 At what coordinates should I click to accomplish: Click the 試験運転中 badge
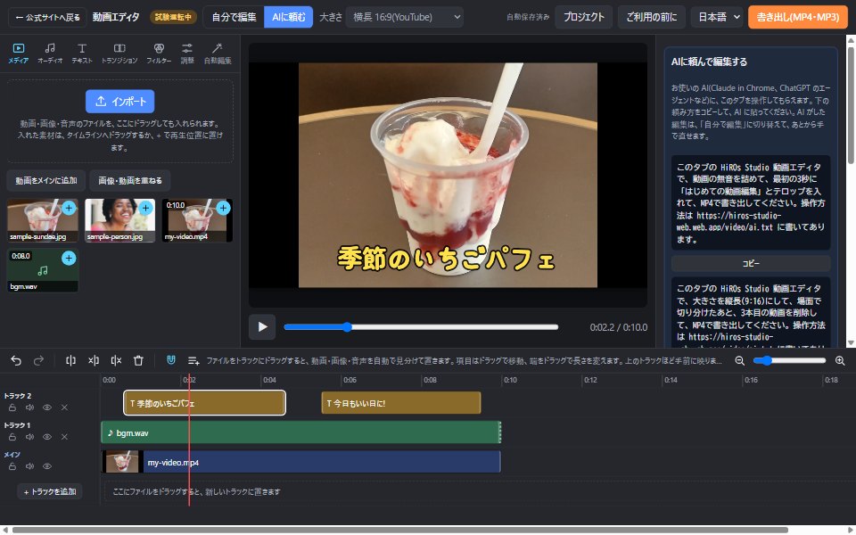(x=173, y=18)
